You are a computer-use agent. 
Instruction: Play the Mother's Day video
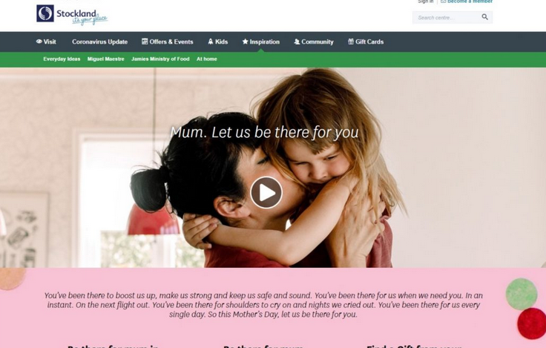point(266,193)
